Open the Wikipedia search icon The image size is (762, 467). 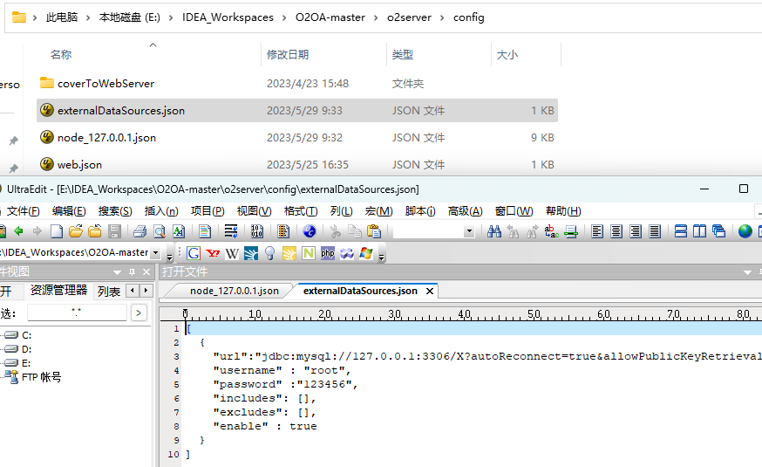click(x=232, y=253)
